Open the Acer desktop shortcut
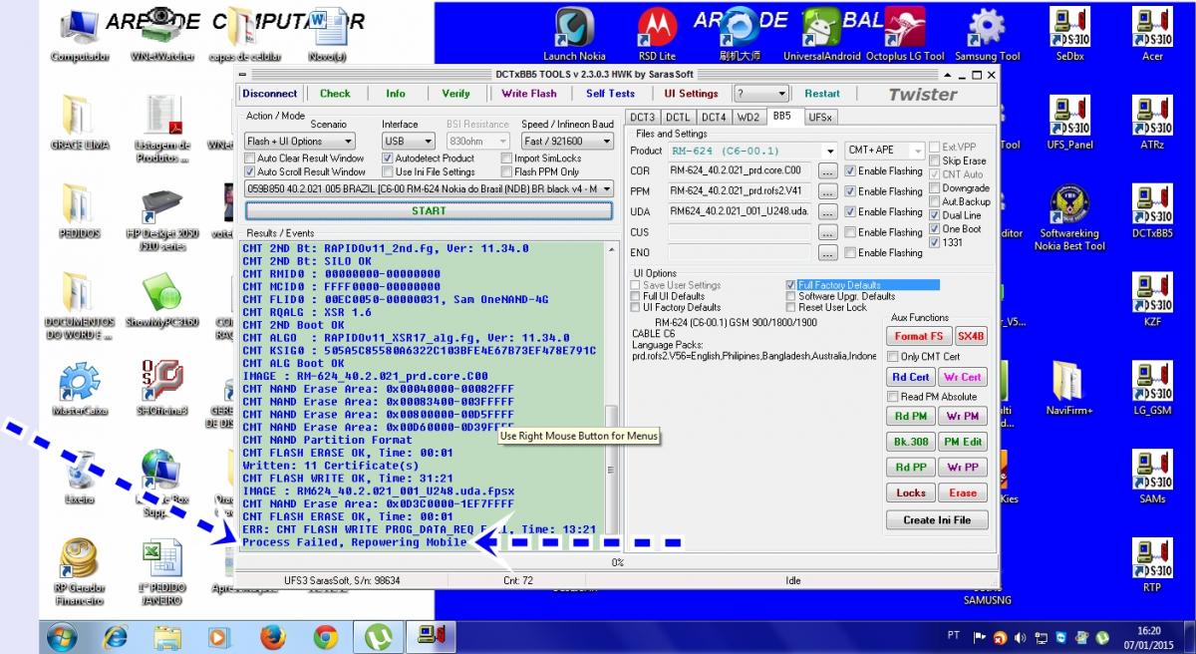This screenshot has width=1196, height=654. [x=1152, y=34]
